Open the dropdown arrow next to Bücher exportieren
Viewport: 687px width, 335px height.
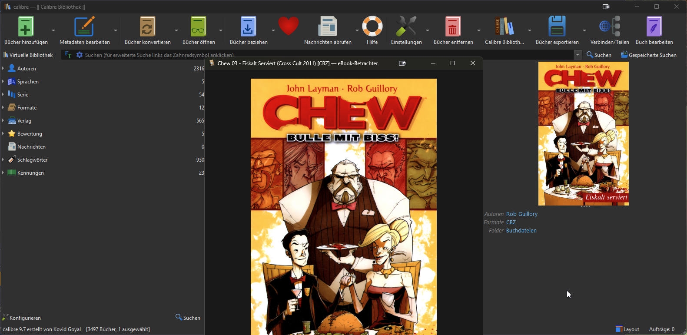584,30
